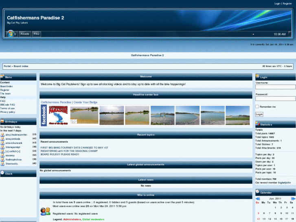
Task: Open newest member bigkatjohn profile
Action: point(284,183)
